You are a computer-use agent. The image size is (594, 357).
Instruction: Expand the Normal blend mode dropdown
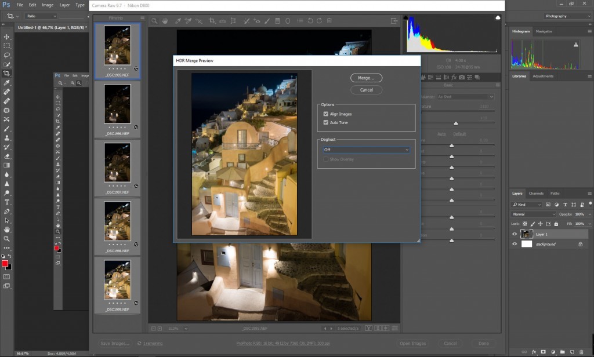[x=534, y=214]
